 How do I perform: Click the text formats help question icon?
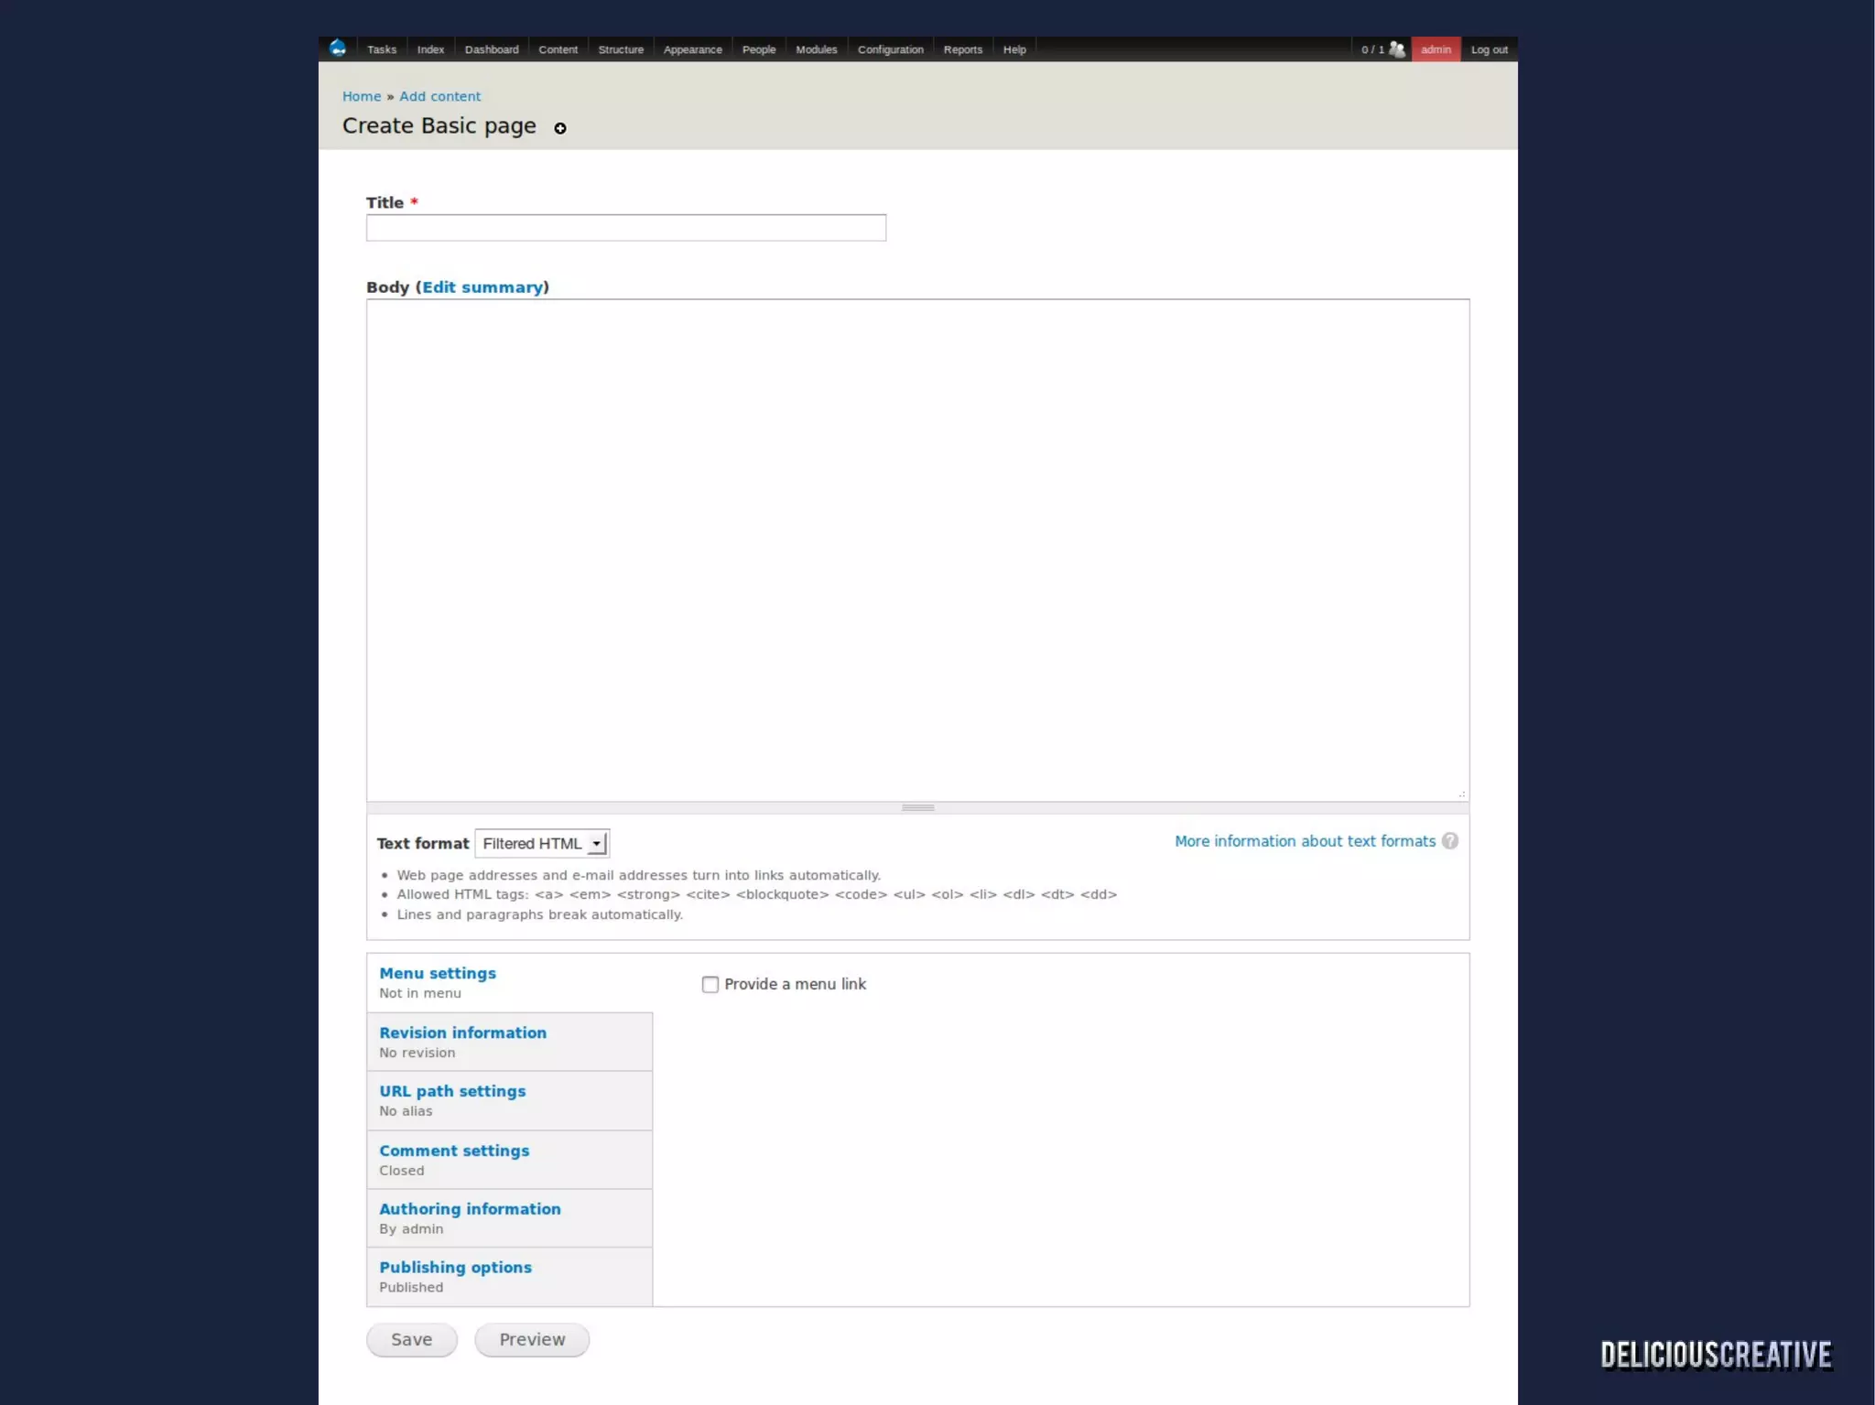[1450, 841]
